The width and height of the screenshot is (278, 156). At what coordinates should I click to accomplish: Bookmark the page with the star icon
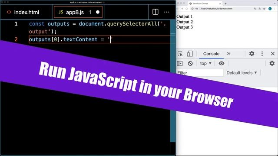[x=265, y=9]
